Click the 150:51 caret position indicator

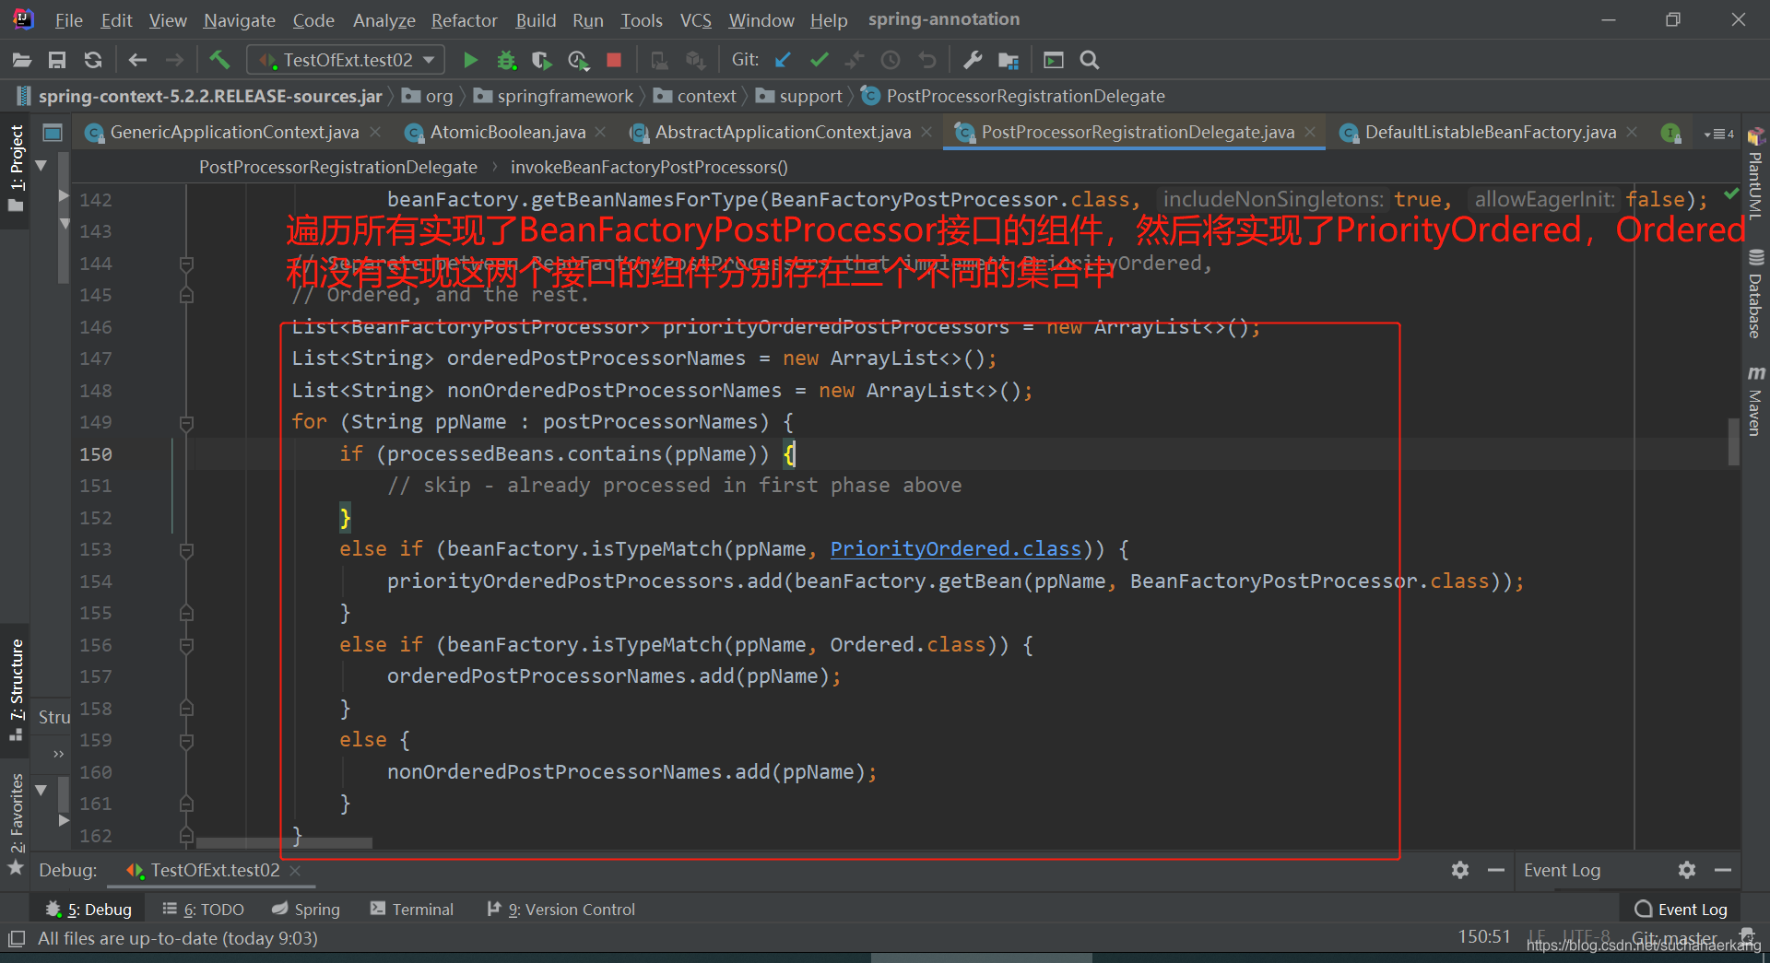pos(1484,937)
